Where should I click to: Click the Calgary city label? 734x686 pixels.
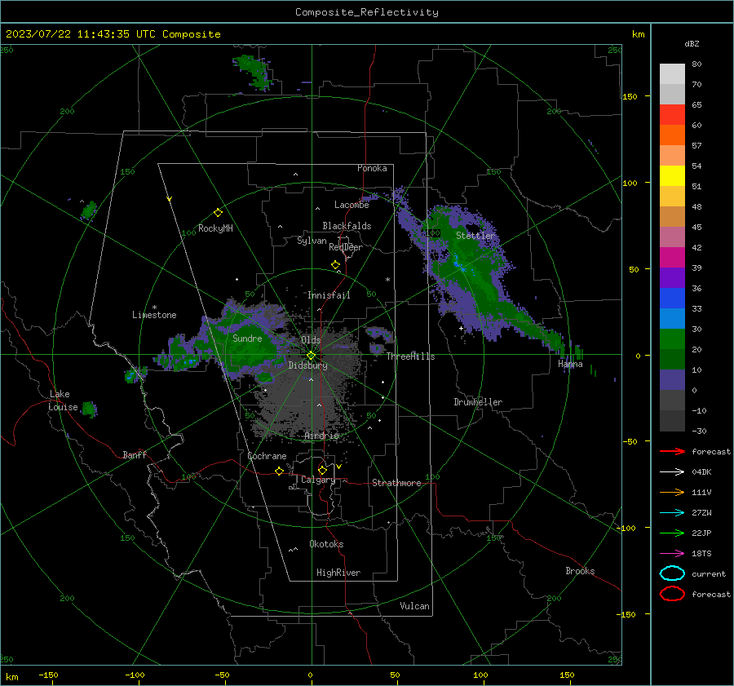[318, 480]
